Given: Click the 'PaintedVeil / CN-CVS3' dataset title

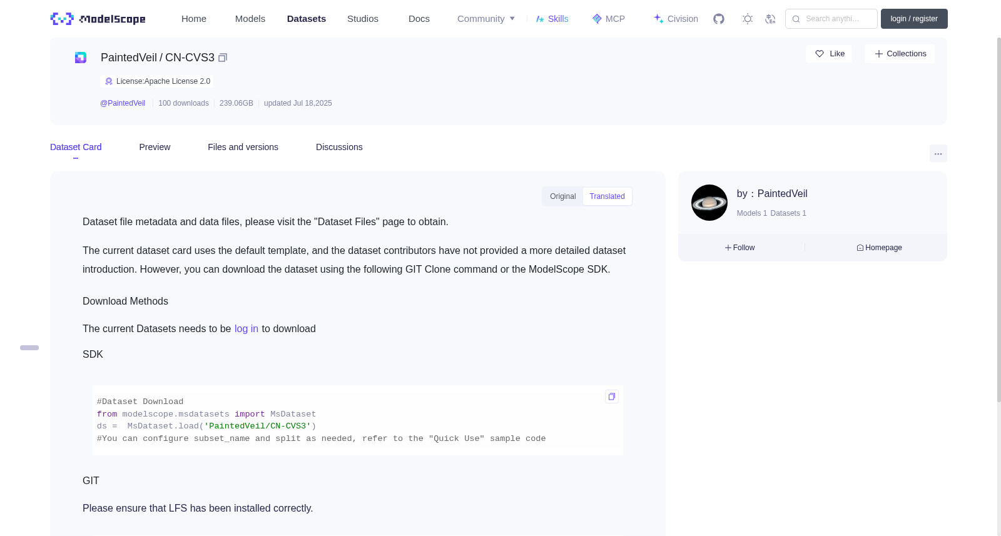Looking at the screenshot, I should tap(158, 58).
